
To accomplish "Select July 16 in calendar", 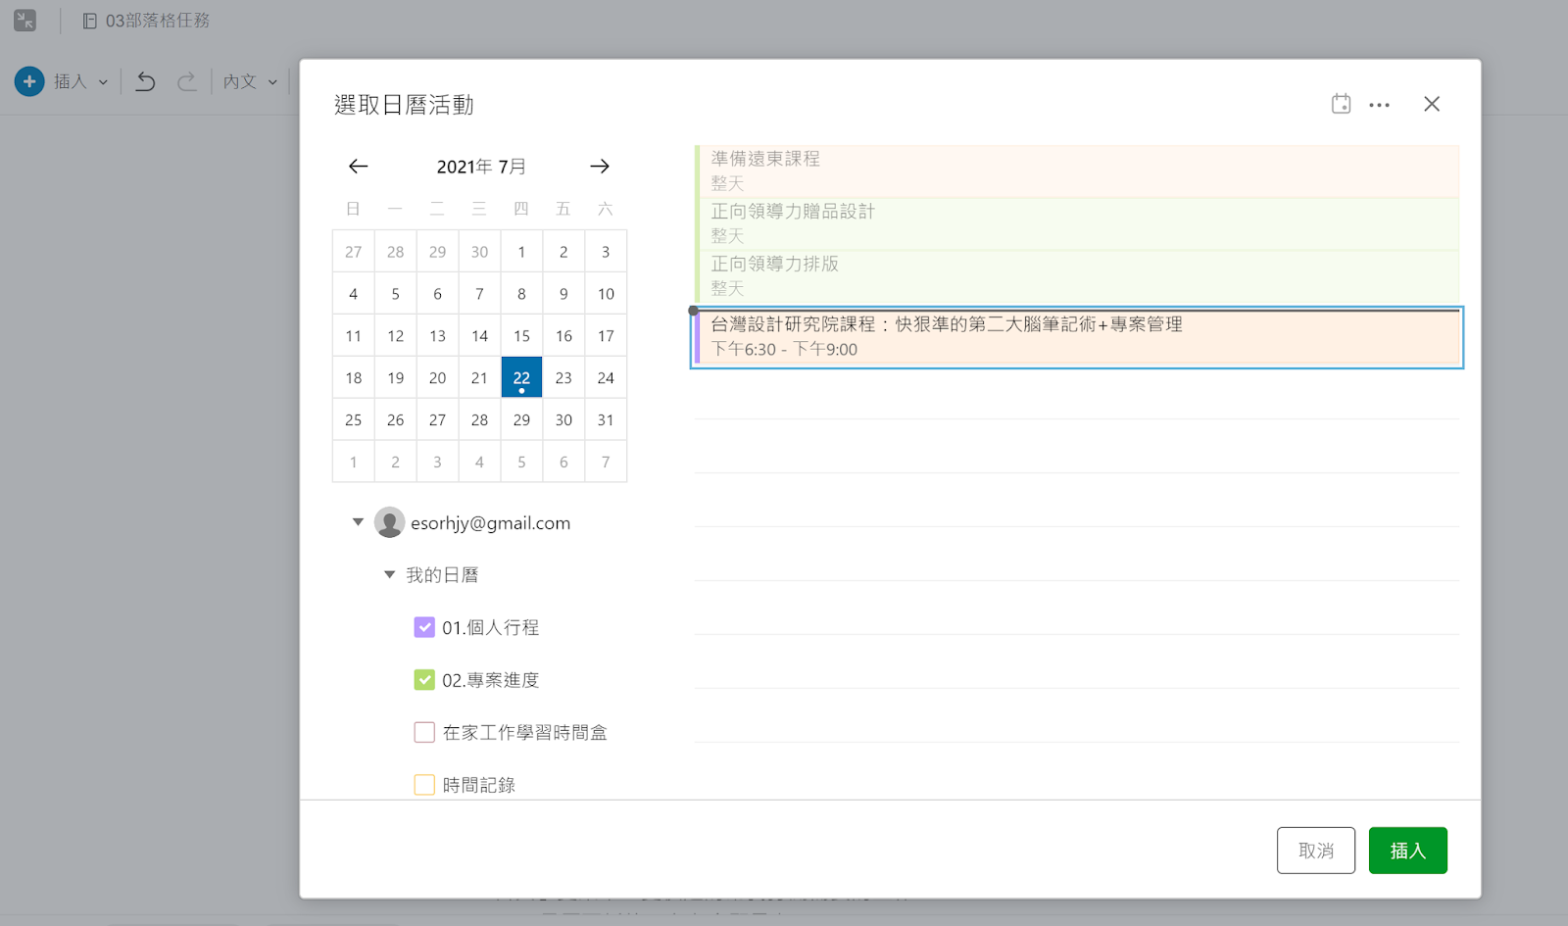I will coord(563,336).
